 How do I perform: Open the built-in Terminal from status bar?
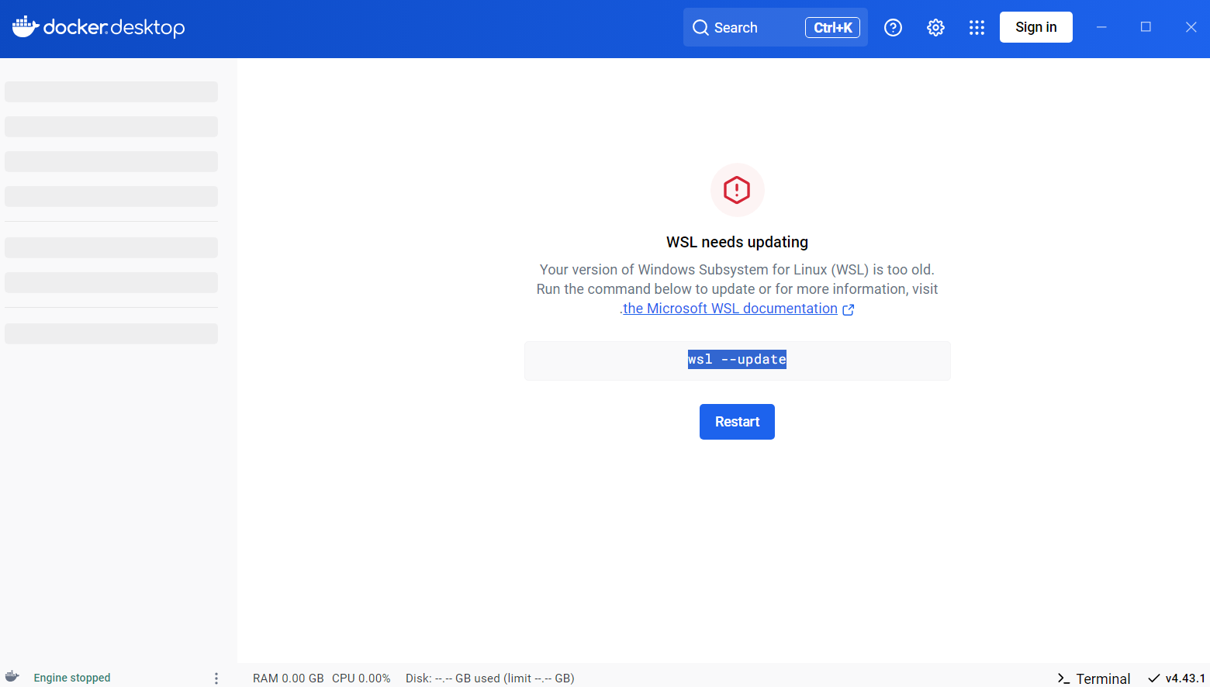[1094, 678]
